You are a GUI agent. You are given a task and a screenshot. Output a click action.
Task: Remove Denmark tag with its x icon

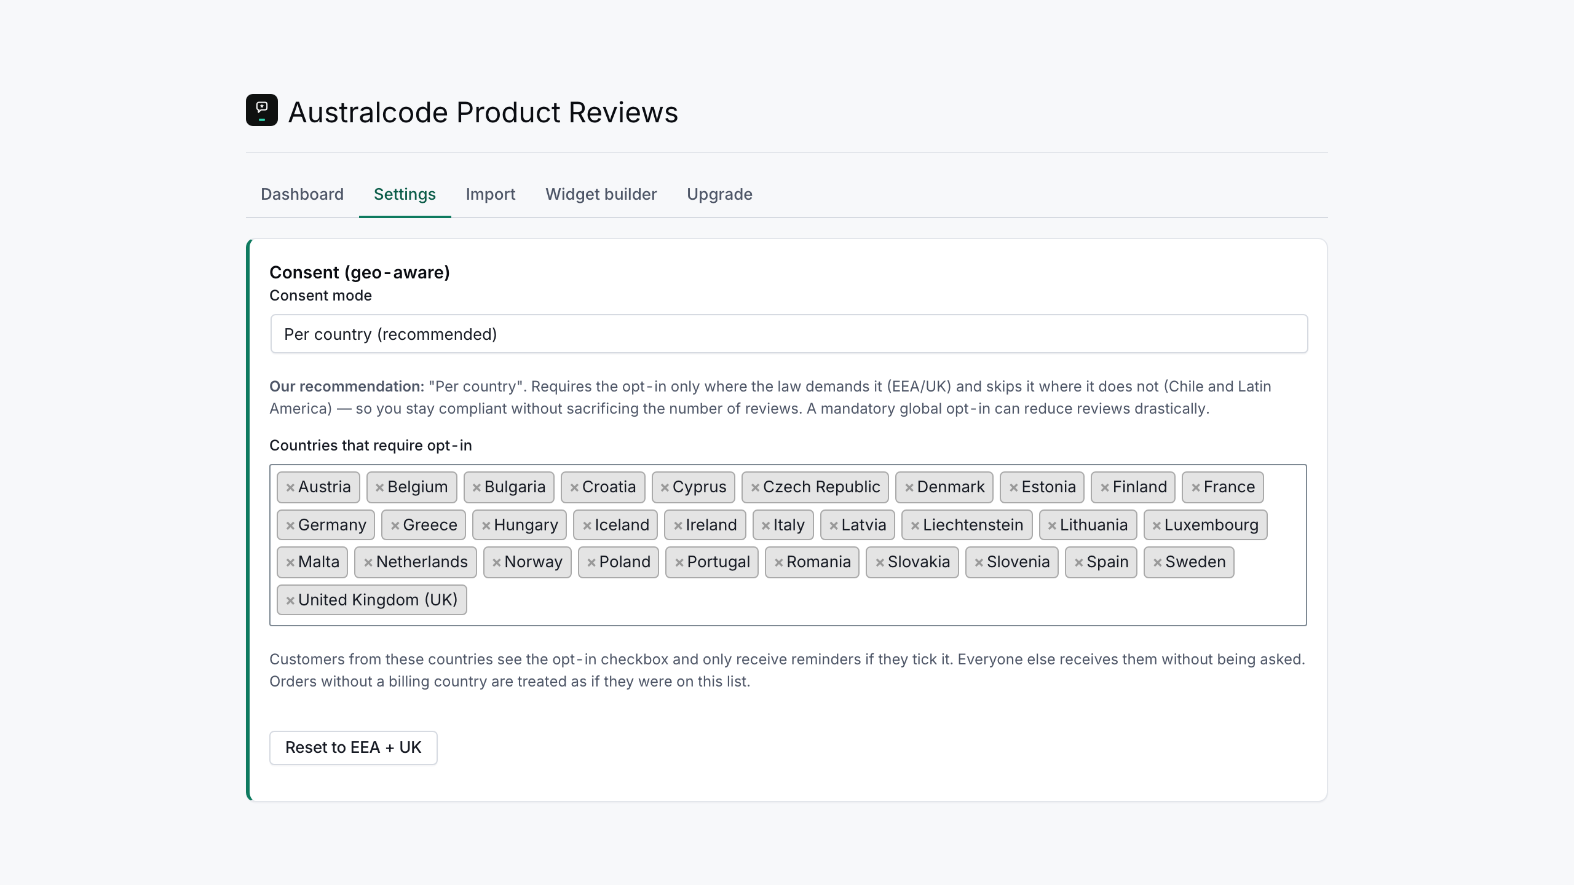click(909, 487)
